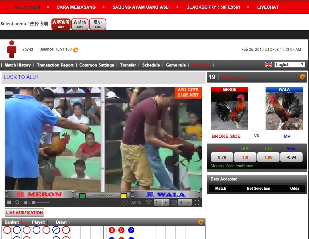
Task: Refresh the Banker Player Draw scoreboard
Action: pyautogui.click(x=201, y=222)
